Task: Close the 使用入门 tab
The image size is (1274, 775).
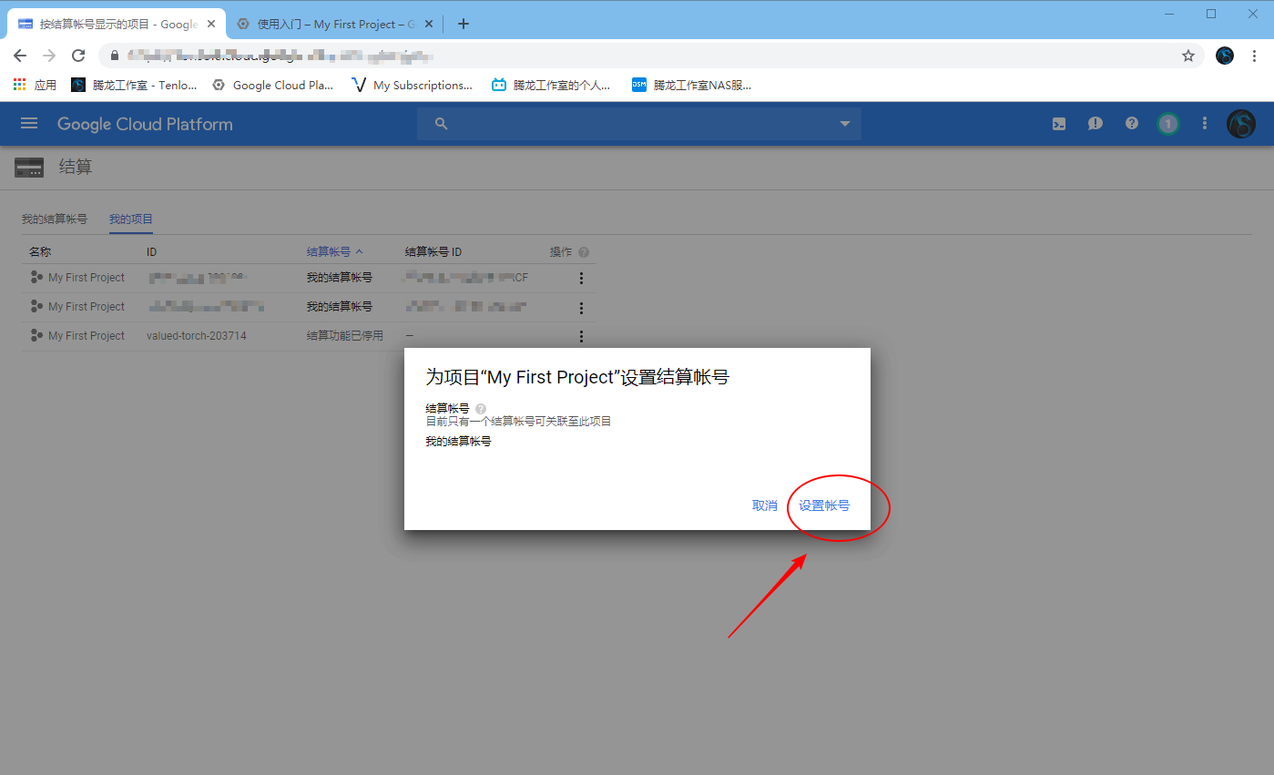Action: [x=429, y=25]
